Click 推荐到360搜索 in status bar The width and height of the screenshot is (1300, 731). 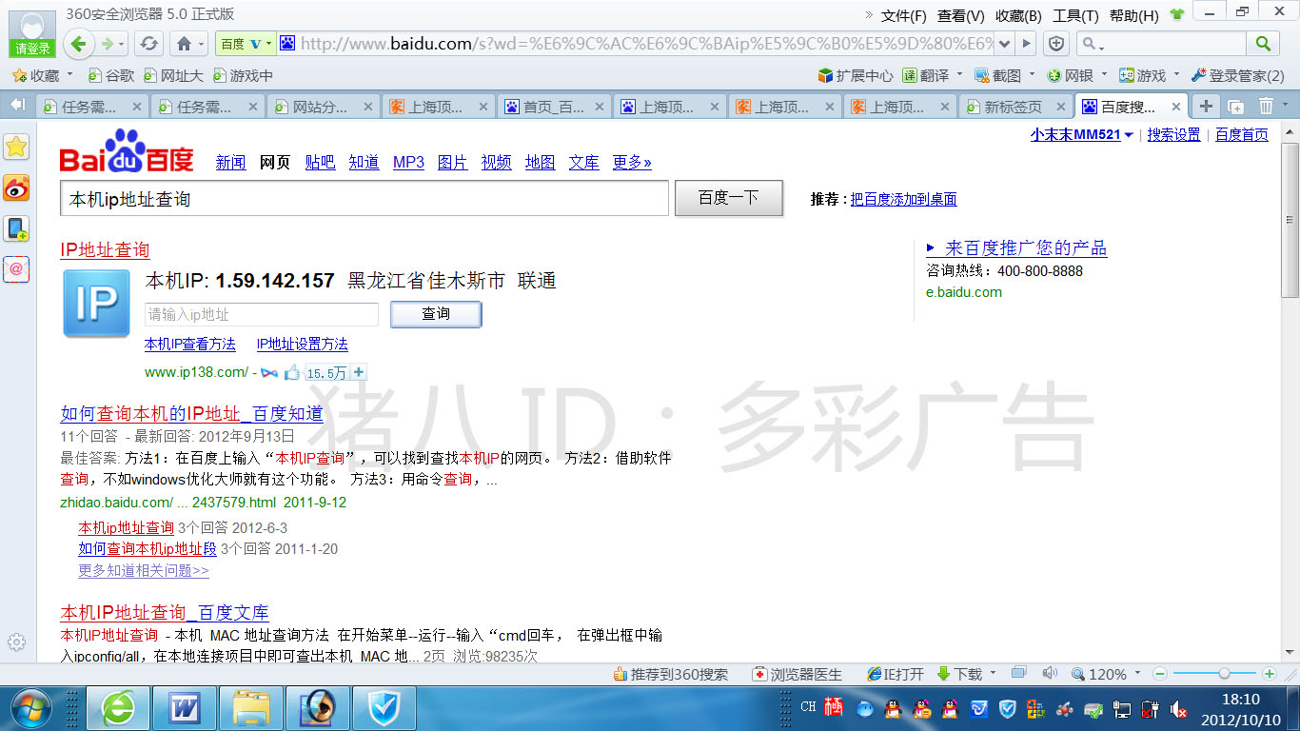671,674
